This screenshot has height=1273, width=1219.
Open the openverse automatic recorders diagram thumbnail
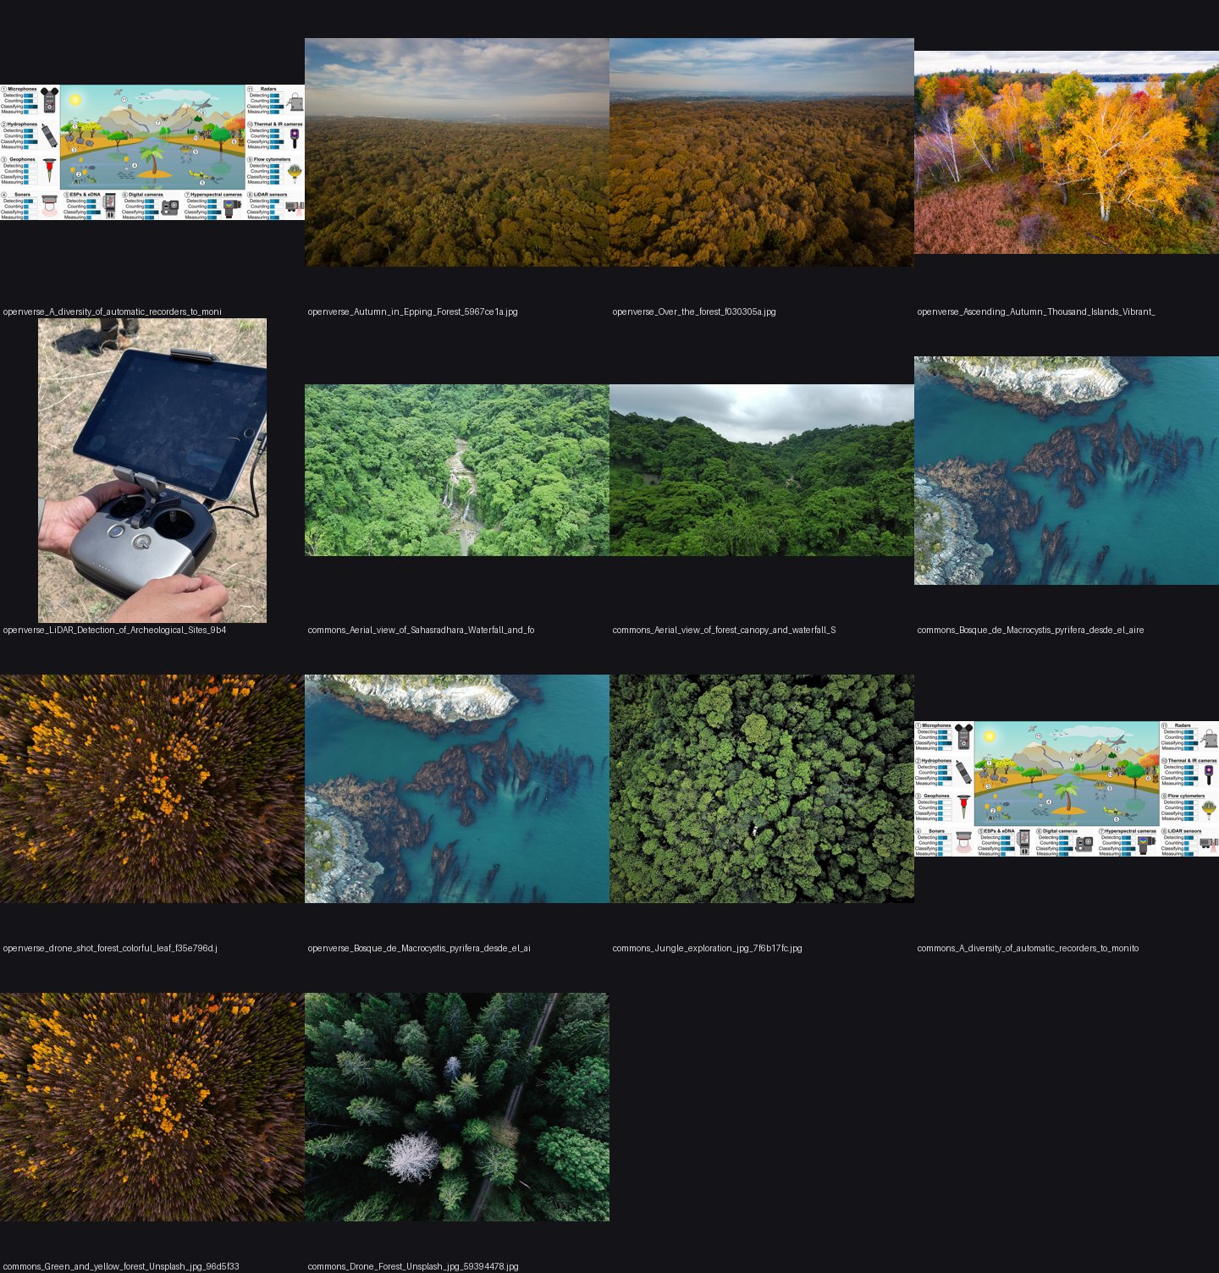(x=152, y=152)
